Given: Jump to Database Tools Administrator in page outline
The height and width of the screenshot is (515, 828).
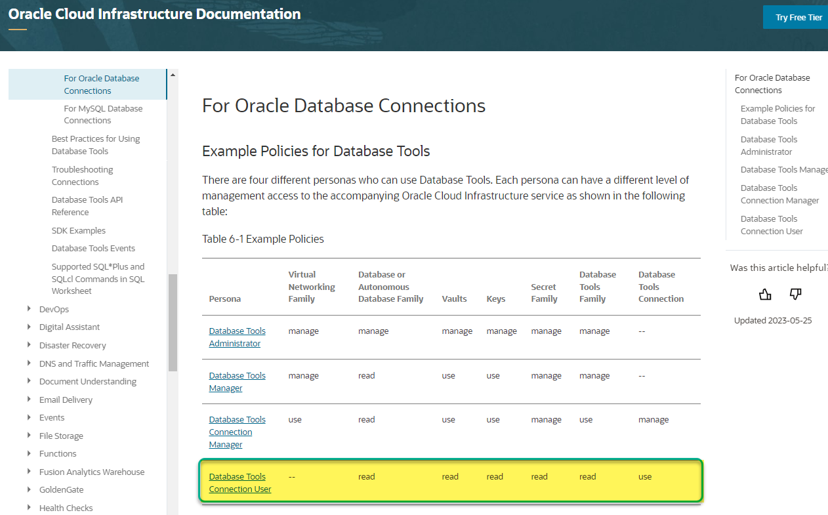Looking at the screenshot, I should pos(769,146).
